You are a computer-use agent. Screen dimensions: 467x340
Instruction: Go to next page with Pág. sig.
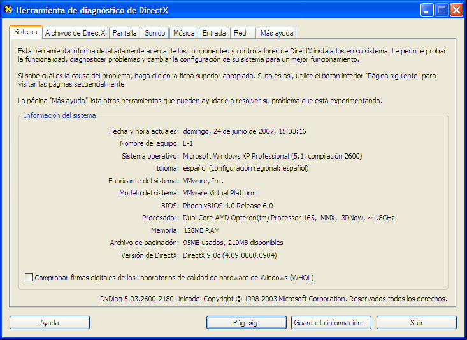(x=247, y=322)
